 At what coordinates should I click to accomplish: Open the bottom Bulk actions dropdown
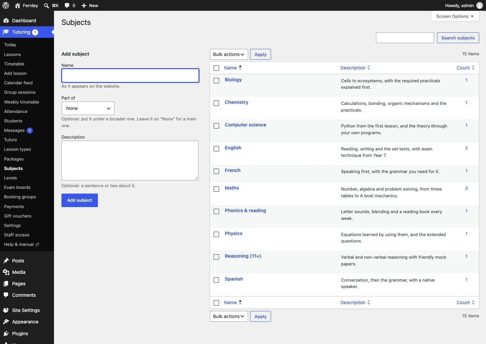coord(229,316)
